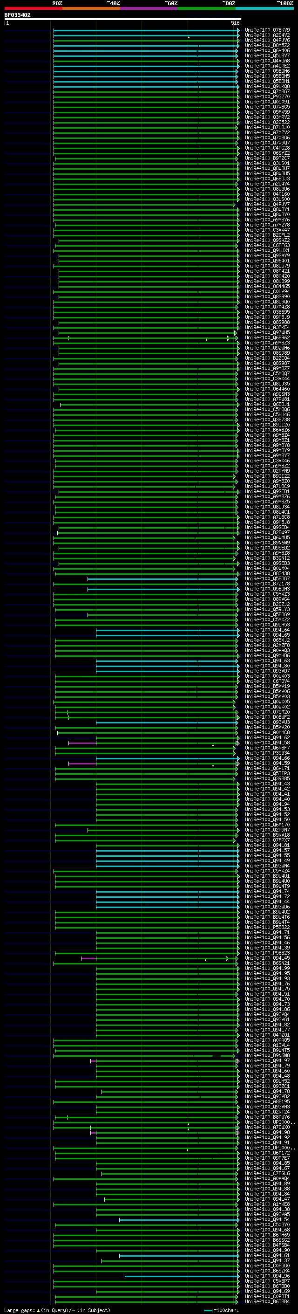The height and width of the screenshot is (1314, 298).
Task: Click the green alignment bar for P93270
Action: (x=146, y=97)
